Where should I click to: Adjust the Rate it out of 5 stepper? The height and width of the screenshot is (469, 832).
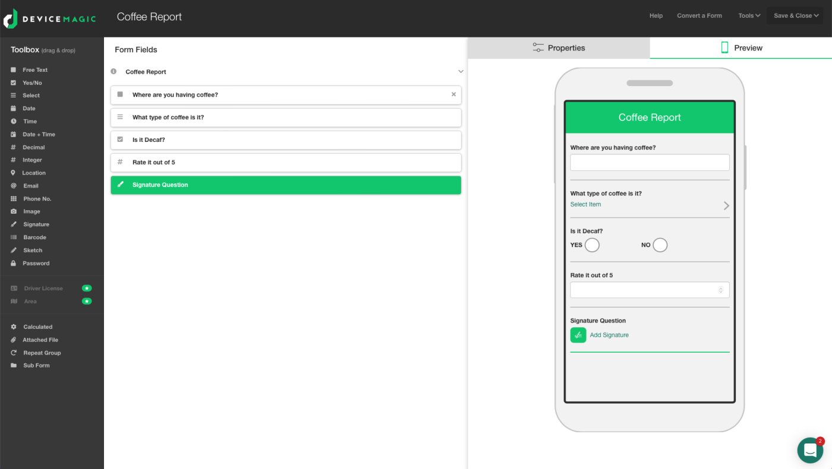[x=721, y=290]
